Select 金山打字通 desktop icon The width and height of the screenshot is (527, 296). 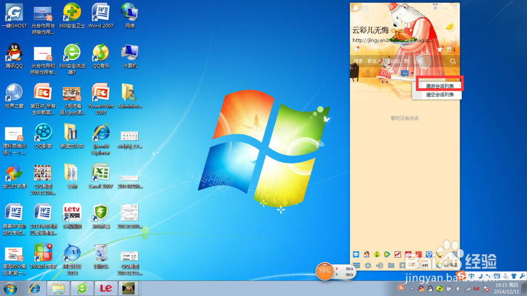pyautogui.click(x=14, y=176)
